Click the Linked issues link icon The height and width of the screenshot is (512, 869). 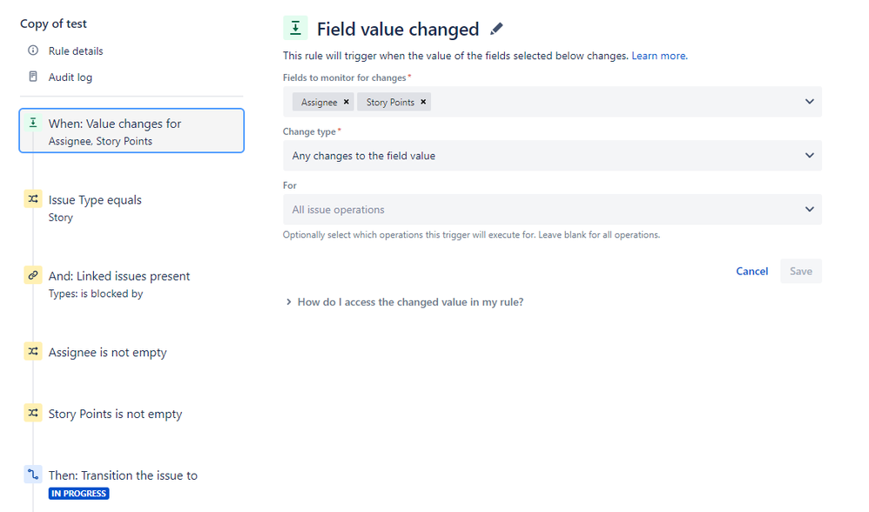click(x=32, y=275)
